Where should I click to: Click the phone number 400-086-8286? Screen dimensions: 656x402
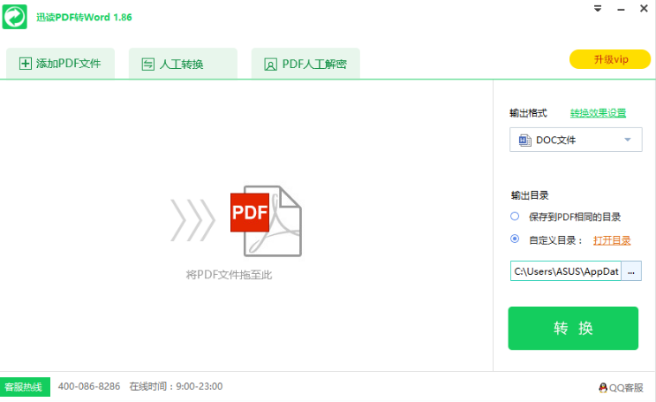tap(88, 386)
